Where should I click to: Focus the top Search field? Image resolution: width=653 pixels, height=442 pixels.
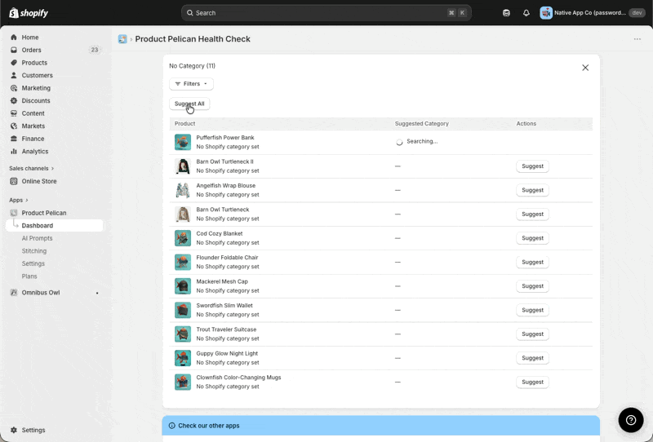click(326, 13)
